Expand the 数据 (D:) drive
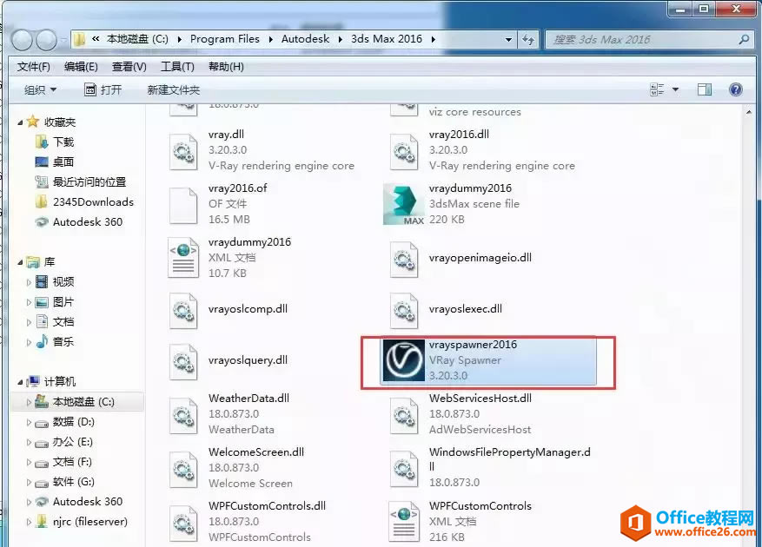The image size is (762, 547). (29, 422)
